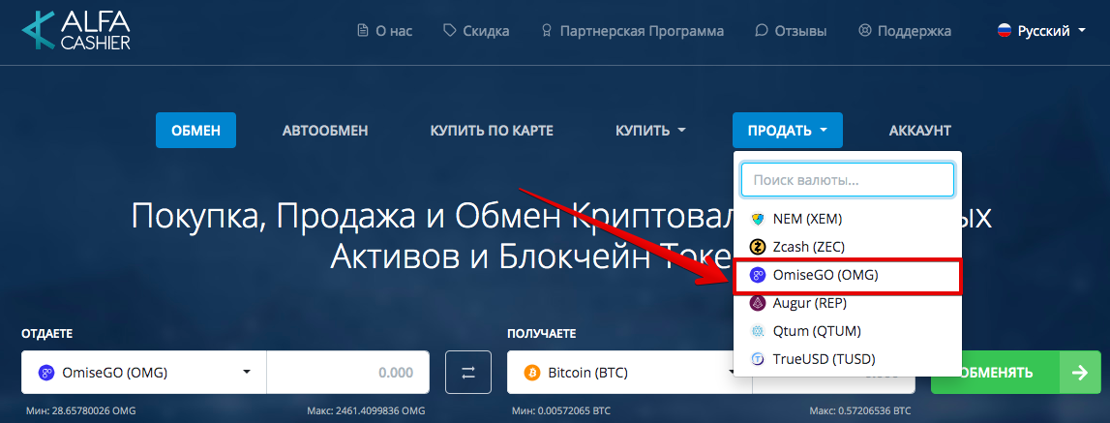Click the Alfa Cashier logo

tap(75, 30)
